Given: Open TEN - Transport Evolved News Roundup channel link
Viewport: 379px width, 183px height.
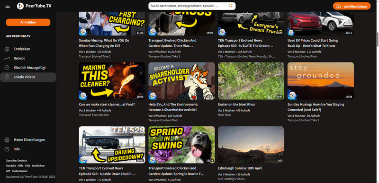Looking at the screenshot, I should tap(246, 56).
